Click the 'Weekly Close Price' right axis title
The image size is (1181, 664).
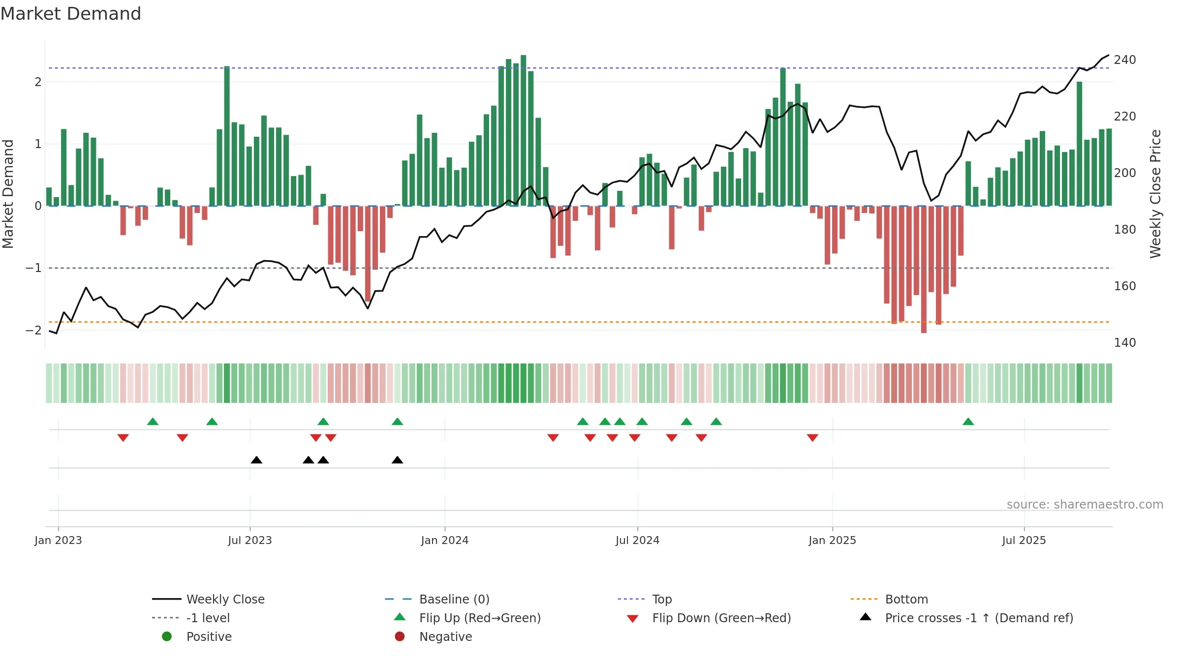1155,194
